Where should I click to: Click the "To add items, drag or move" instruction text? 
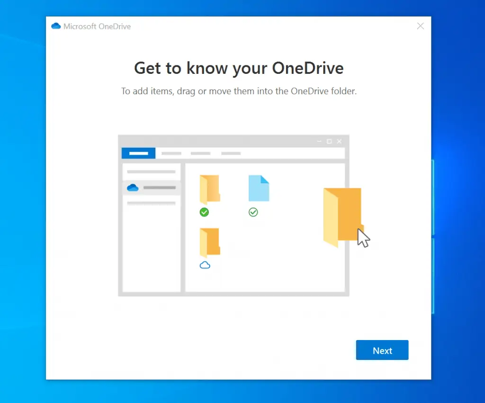pos(239,91)
